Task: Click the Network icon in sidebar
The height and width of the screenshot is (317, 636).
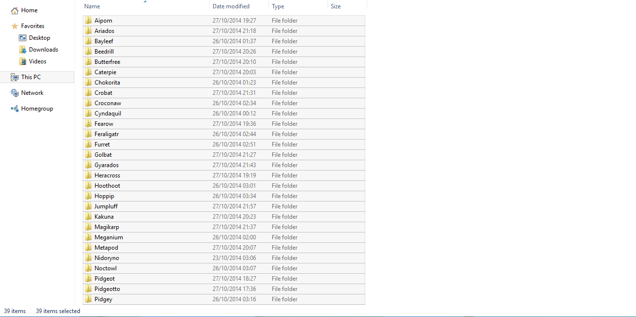Action: [15, 93]
